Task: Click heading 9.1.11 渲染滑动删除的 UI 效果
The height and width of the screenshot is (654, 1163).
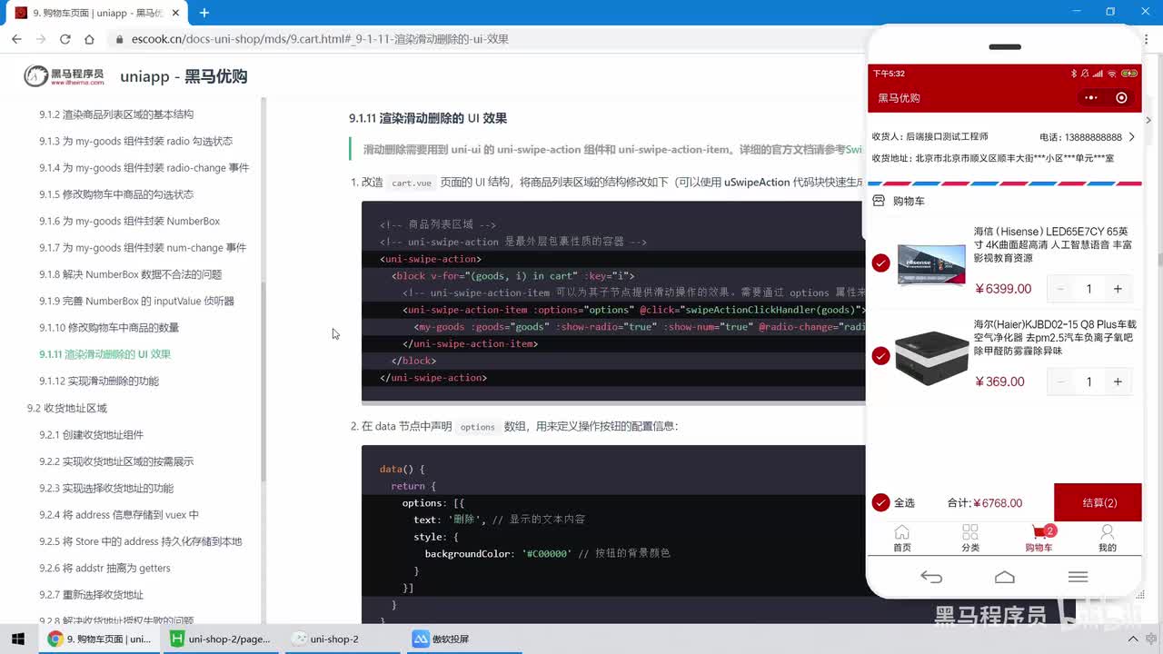Action: [428, 118]
